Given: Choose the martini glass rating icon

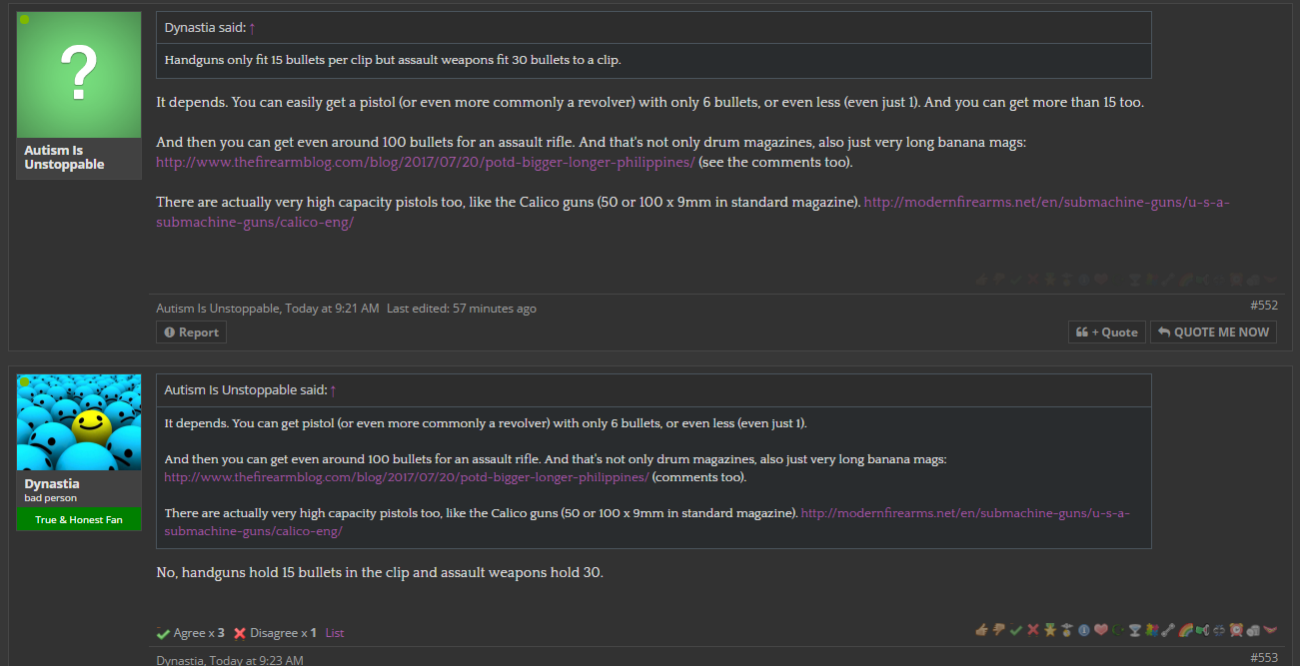Looking at the screenshot, I should (1135, 630).
